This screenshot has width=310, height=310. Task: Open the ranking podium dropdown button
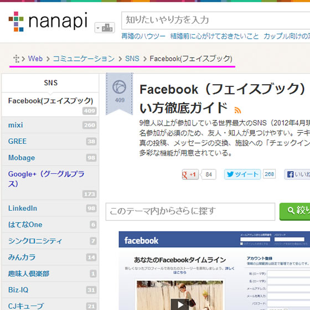pyautogui.click(x=105, y=28)
